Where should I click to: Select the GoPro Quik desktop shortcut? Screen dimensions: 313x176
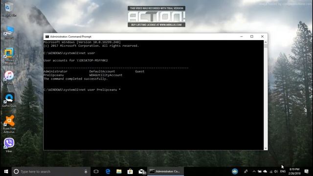click(x=9, y=100)
